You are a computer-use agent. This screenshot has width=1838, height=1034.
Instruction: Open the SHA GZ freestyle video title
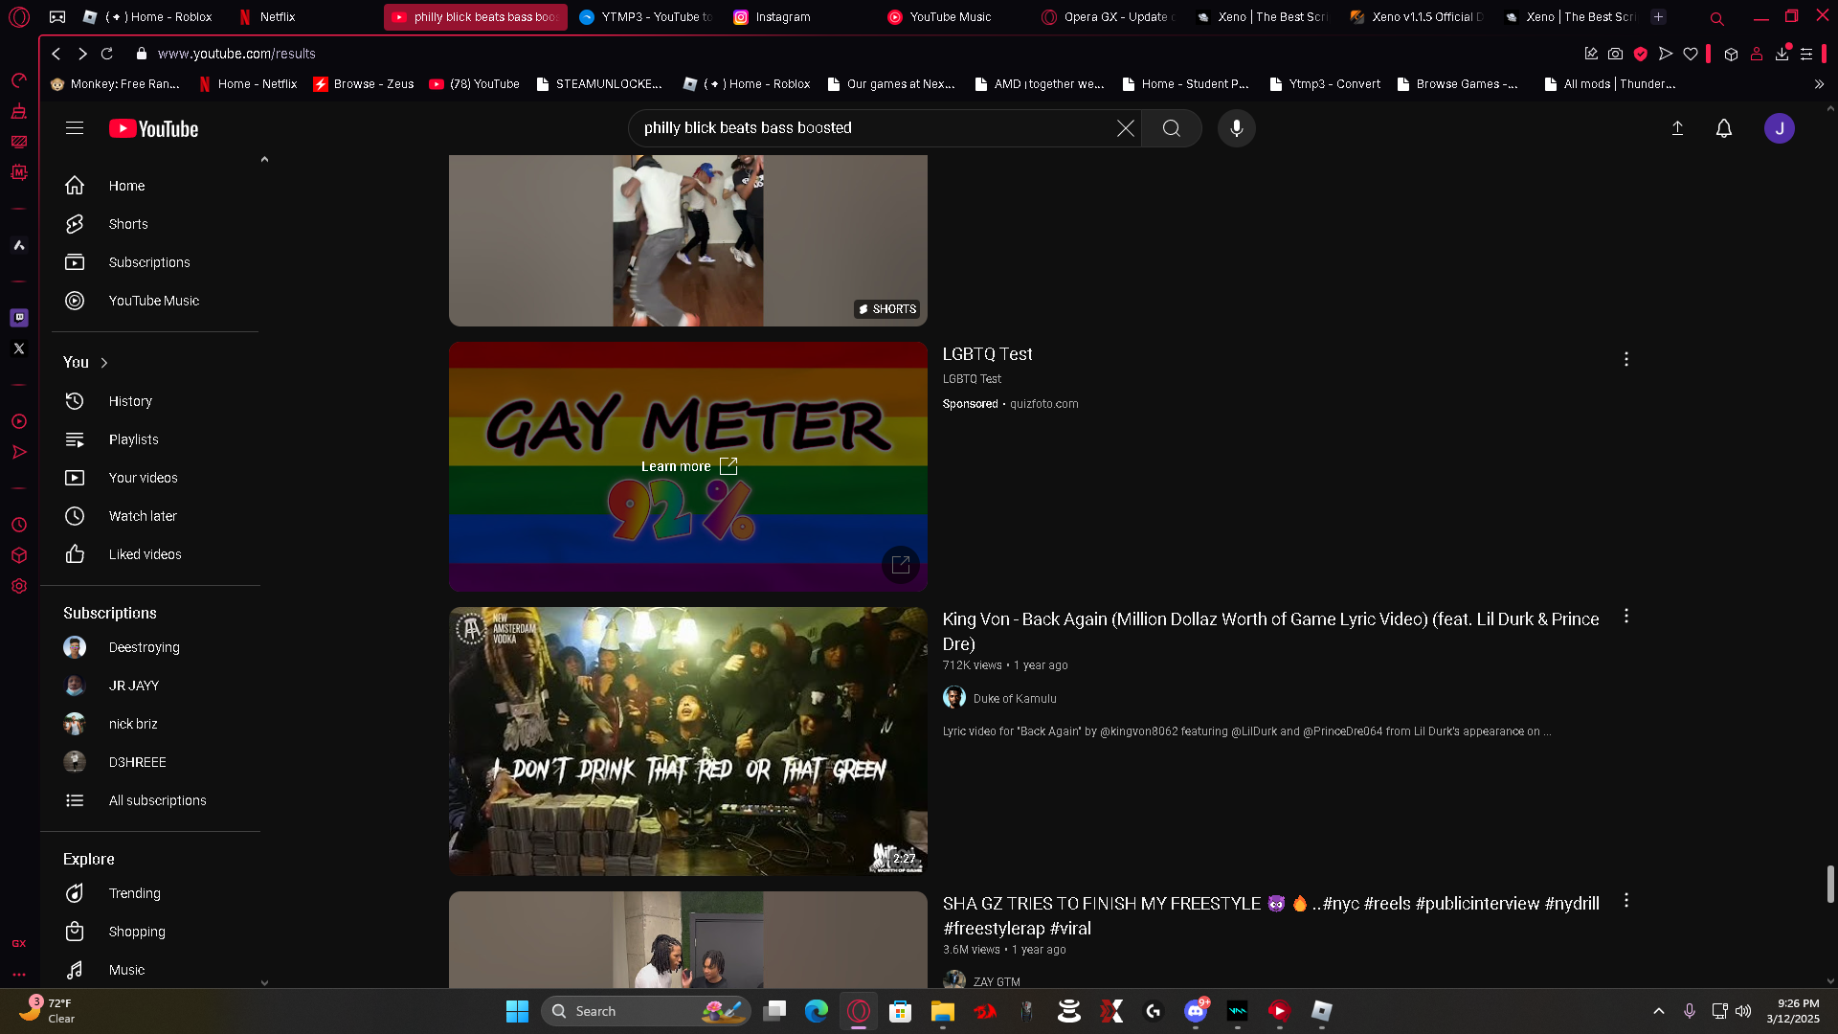click(1271, 916)
